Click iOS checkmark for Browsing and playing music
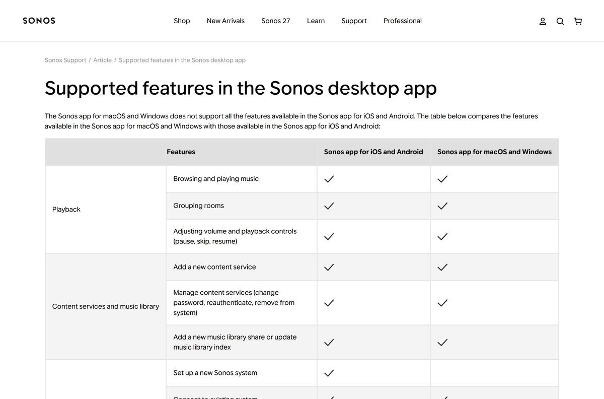 point(329,179)
